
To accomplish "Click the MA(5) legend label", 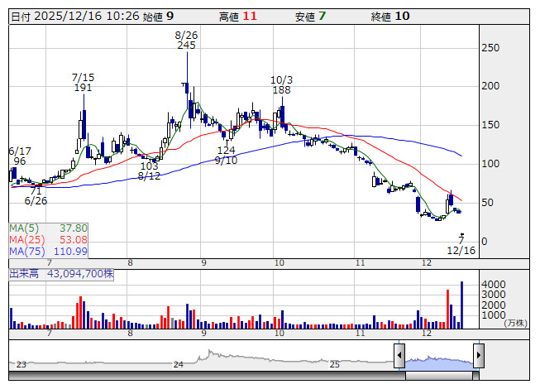I will [26, 228].
